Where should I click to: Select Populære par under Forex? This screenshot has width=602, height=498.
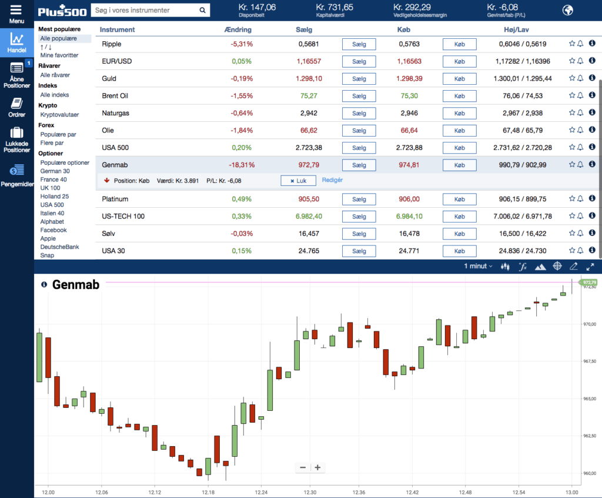tap(58, 135)
